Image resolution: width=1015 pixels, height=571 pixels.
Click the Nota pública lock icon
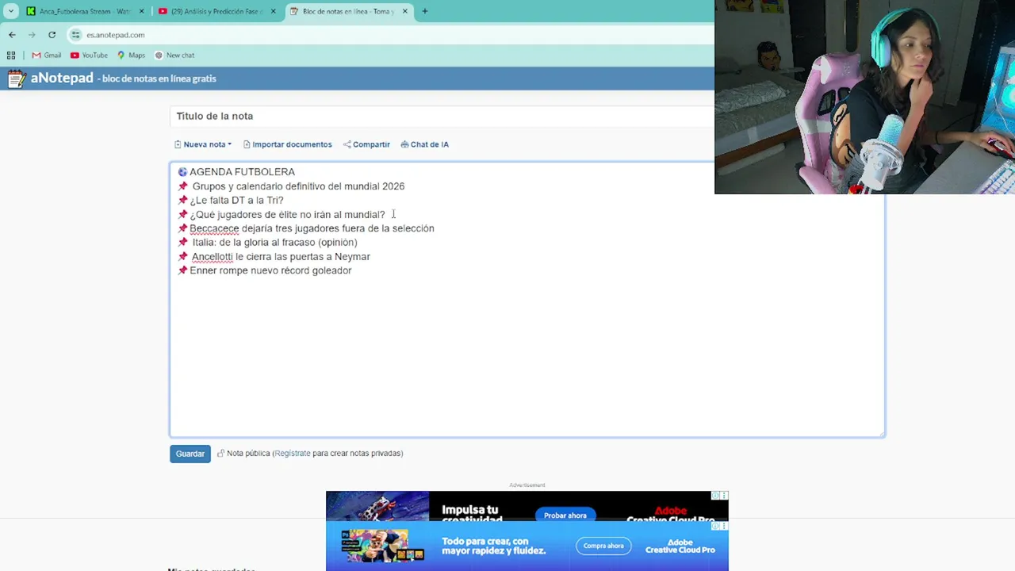click(220, 454)
